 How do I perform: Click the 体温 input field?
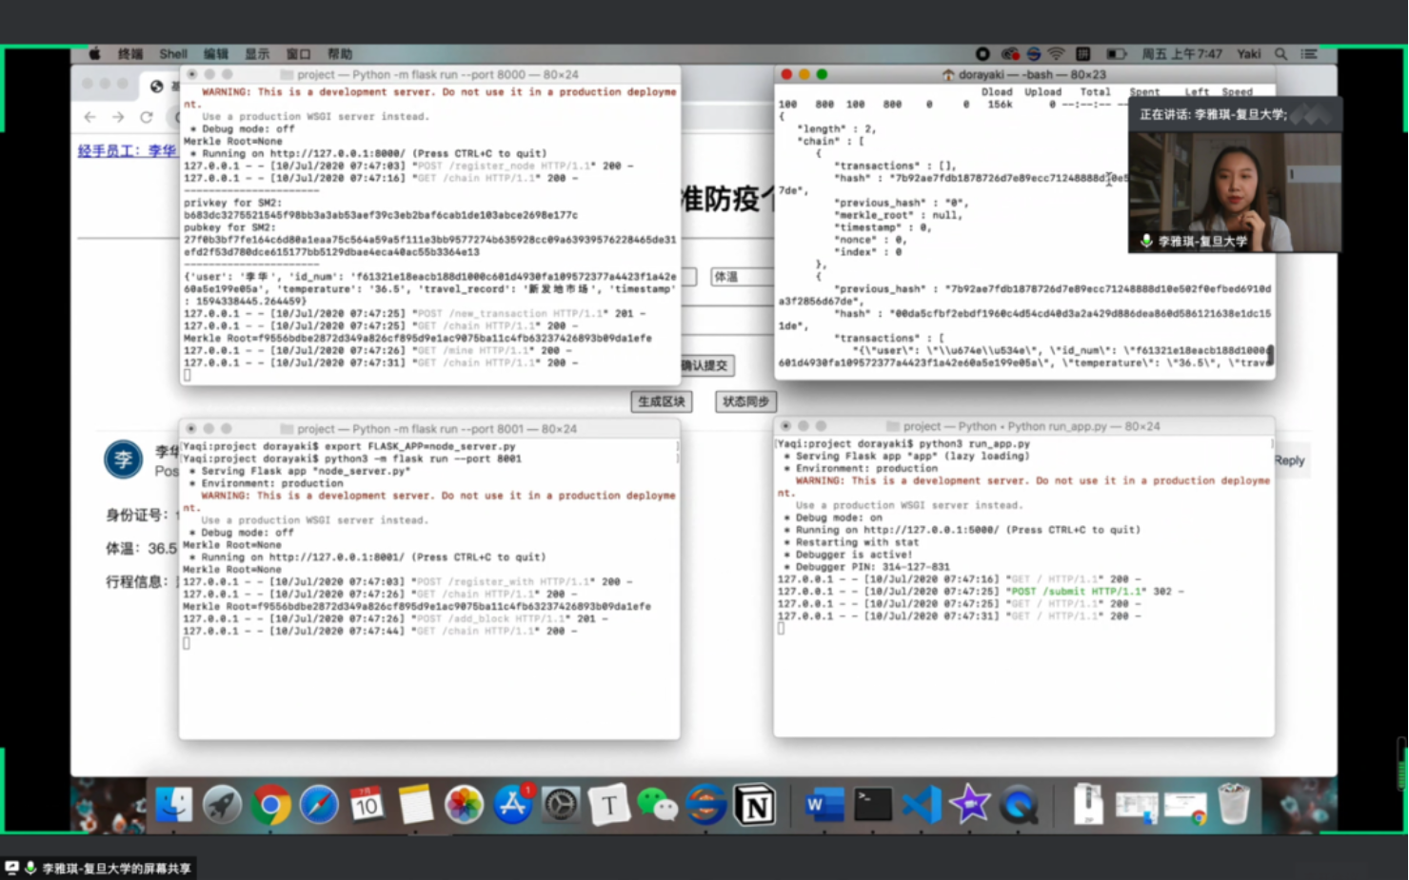click(742, 277)
